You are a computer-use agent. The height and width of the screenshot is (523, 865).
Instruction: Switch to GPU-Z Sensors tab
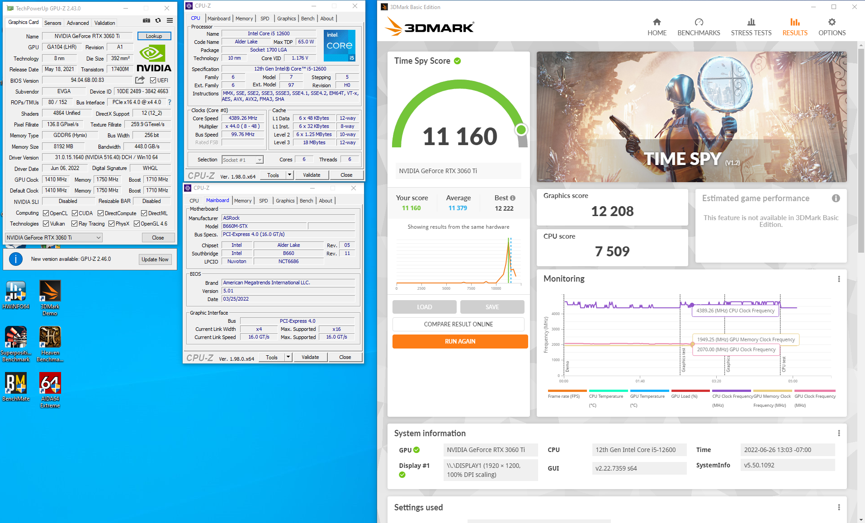tap(52, 23)
